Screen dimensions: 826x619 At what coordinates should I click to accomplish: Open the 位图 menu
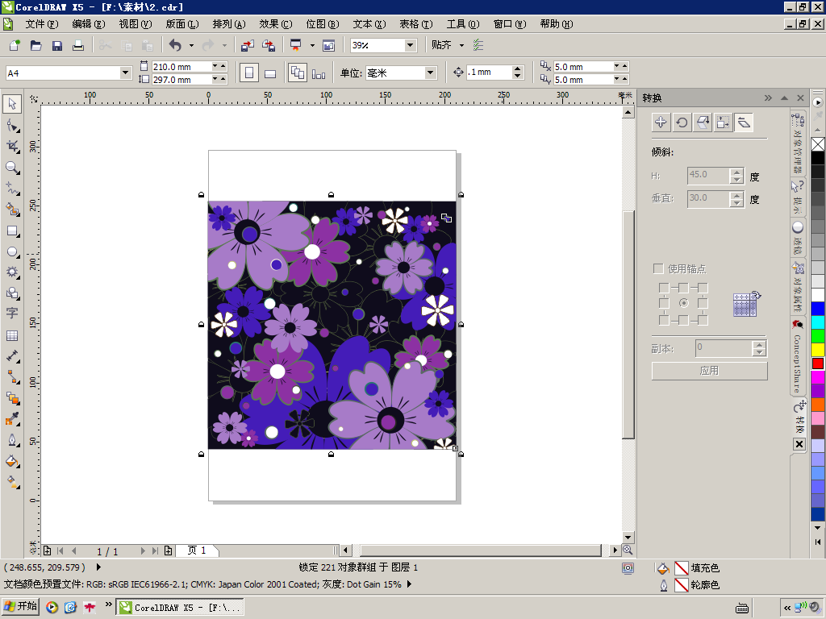click(x=322, y=24)
